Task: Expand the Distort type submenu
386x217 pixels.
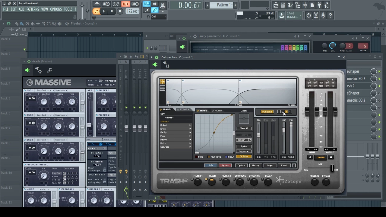Action: [176, 125]
